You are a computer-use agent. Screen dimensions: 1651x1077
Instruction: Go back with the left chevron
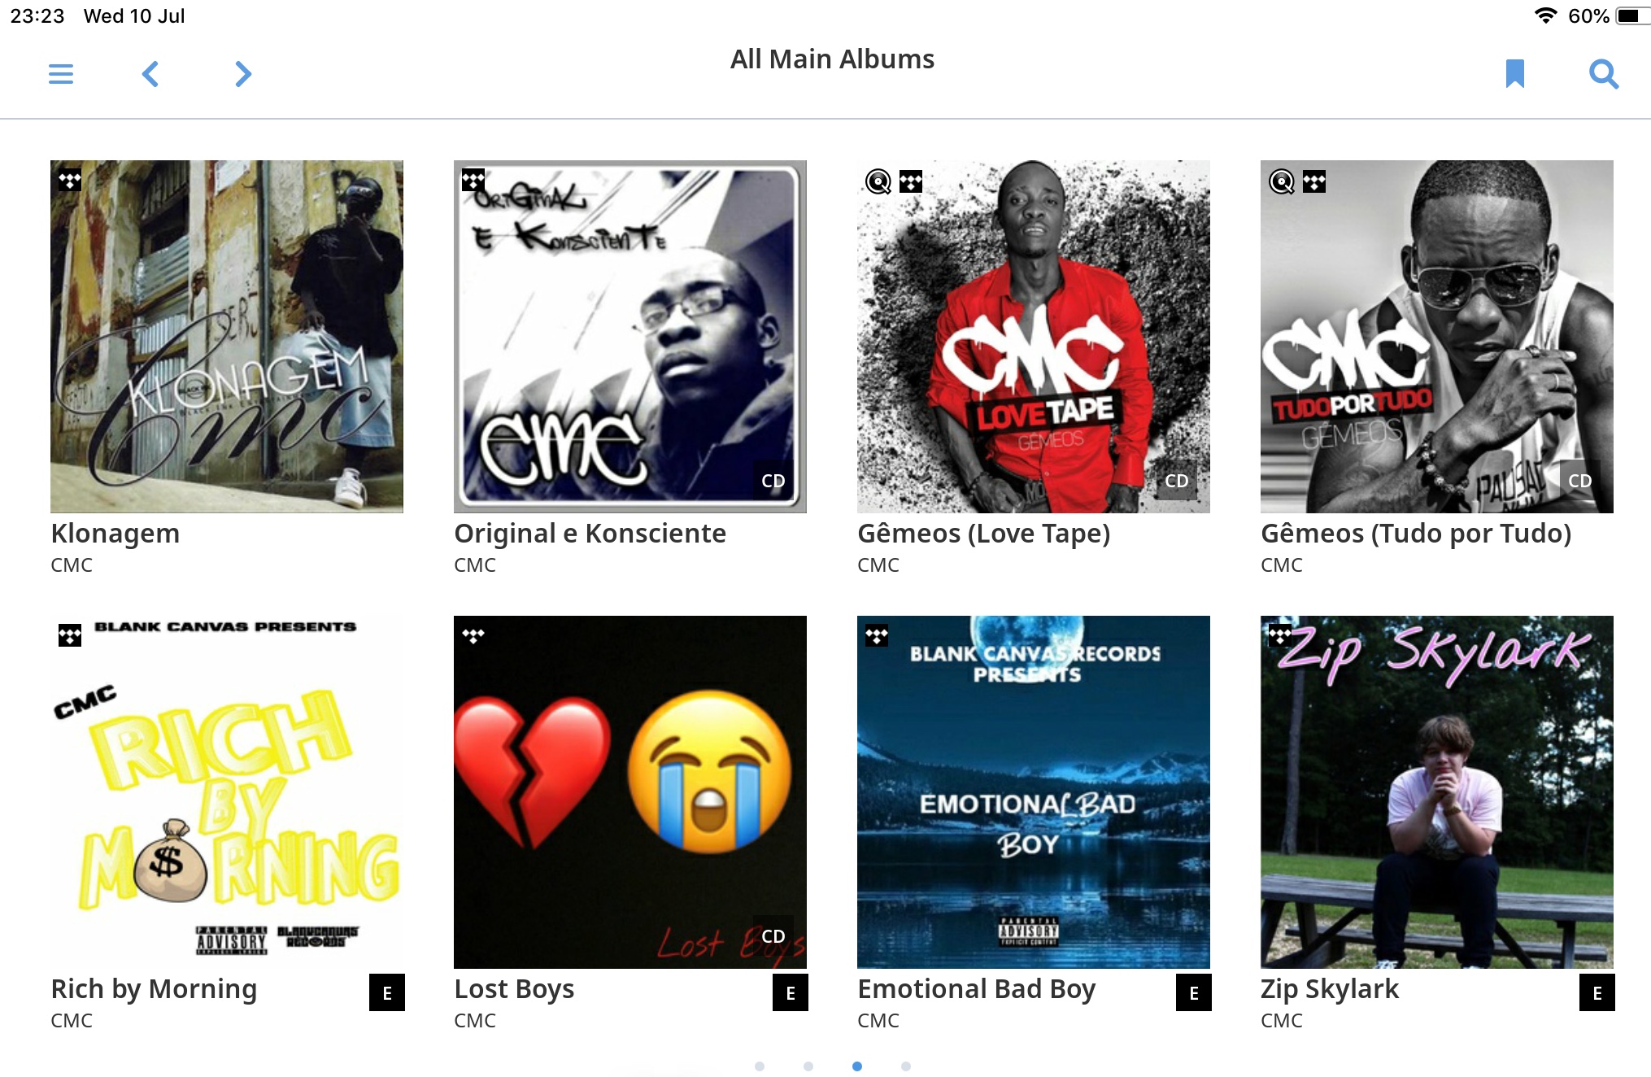150,74
